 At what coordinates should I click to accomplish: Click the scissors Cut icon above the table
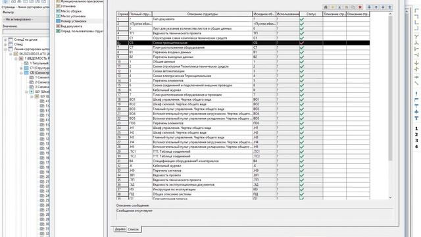339,7
